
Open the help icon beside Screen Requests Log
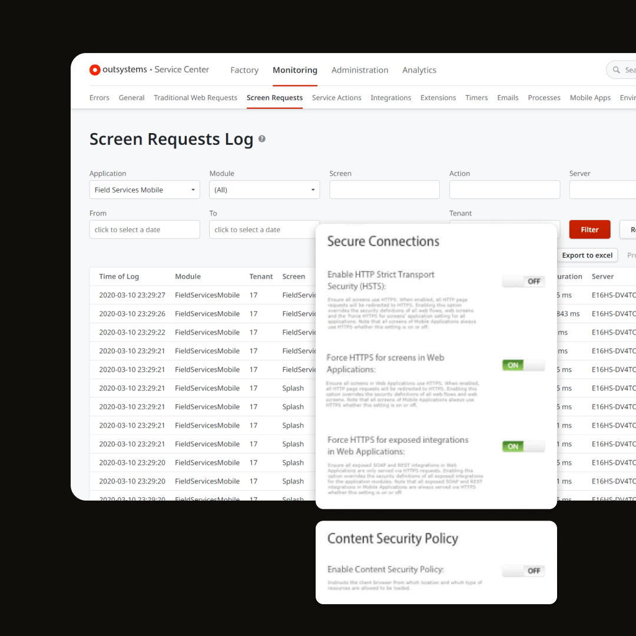(x=262, y=139)
